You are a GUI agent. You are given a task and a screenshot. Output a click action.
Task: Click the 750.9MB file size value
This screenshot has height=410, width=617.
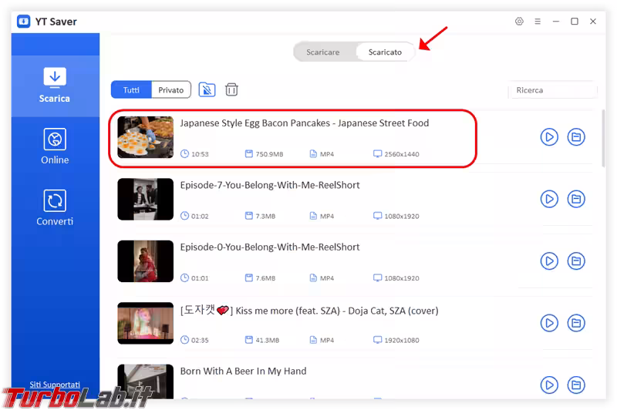(x=269, y=154)
